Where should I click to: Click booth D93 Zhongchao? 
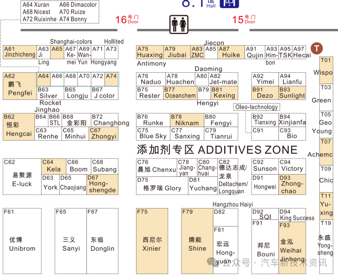(292, 185)
